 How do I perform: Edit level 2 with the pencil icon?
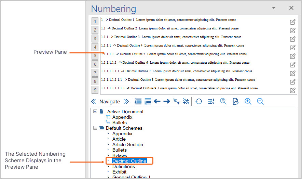click(292, 30)
